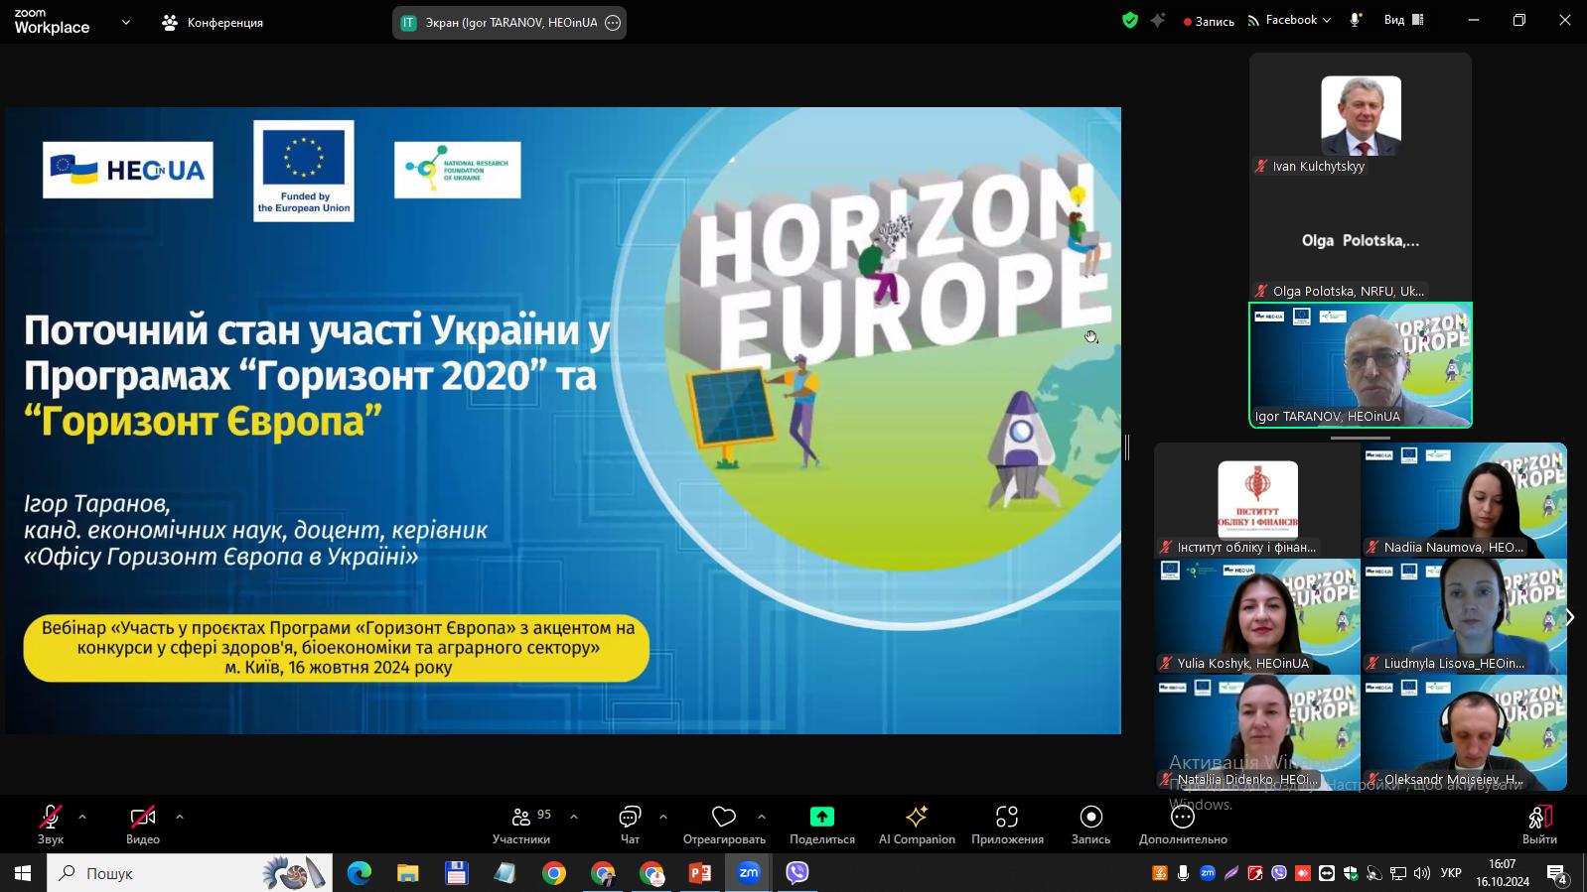This screenshot has height=892, width=1587.
Task: View the green shield encryption info
Action: pyautogui.click(x=1130, y=20)
